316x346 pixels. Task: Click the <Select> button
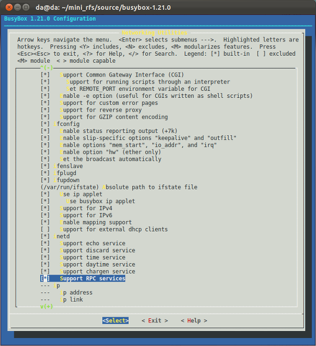coord(115,321)
